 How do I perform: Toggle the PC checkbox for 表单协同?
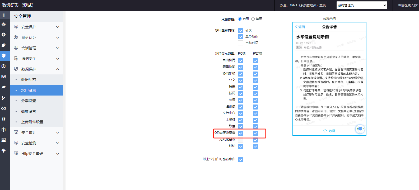click(x=240, y=67)
